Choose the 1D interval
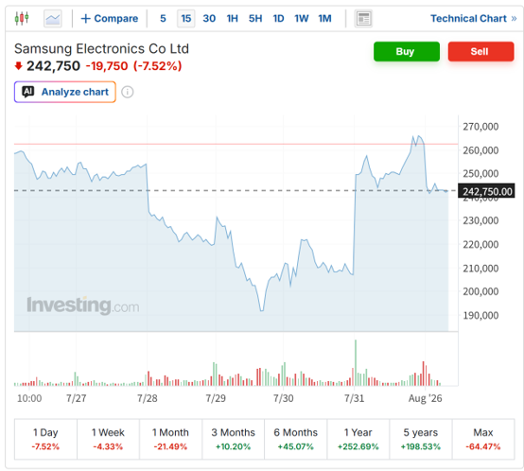Image resolution: width=524 pixels, height=471 pixels. click(278, 18)
